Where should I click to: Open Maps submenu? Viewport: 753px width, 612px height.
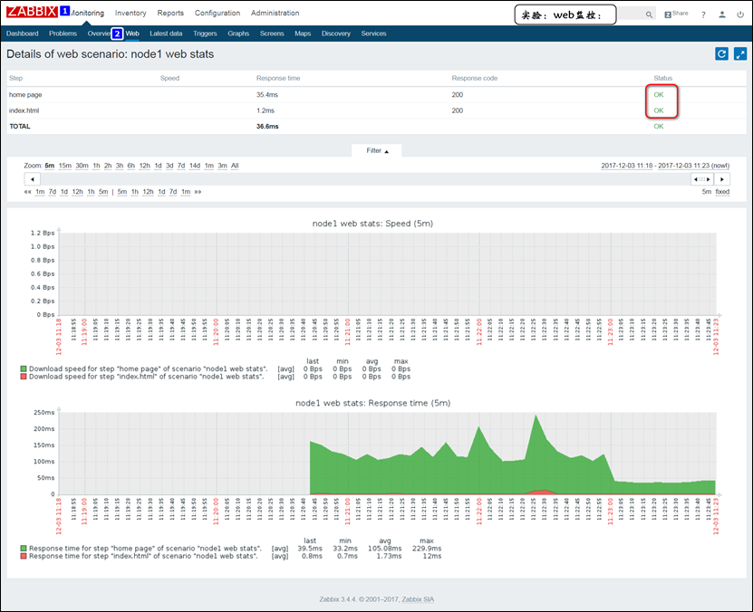(x=303, y=33)
